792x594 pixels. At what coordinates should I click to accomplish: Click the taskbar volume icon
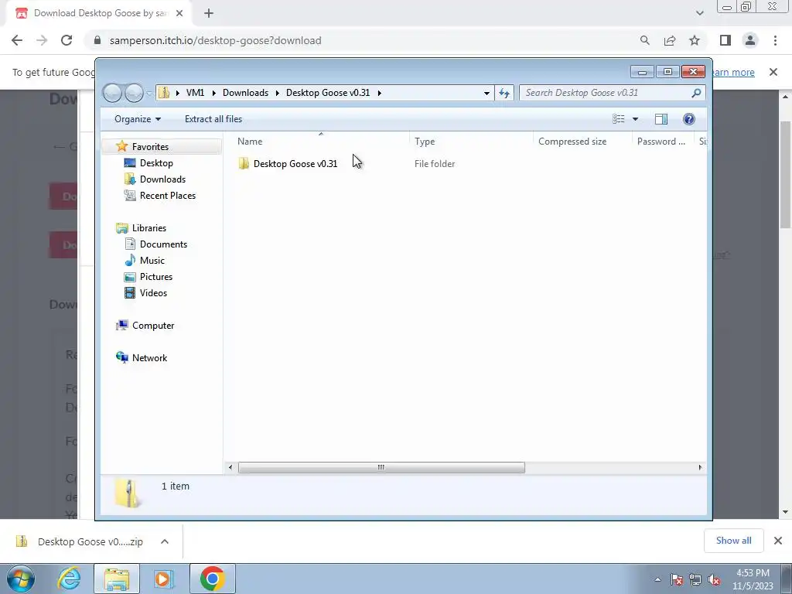click(714, 580)
